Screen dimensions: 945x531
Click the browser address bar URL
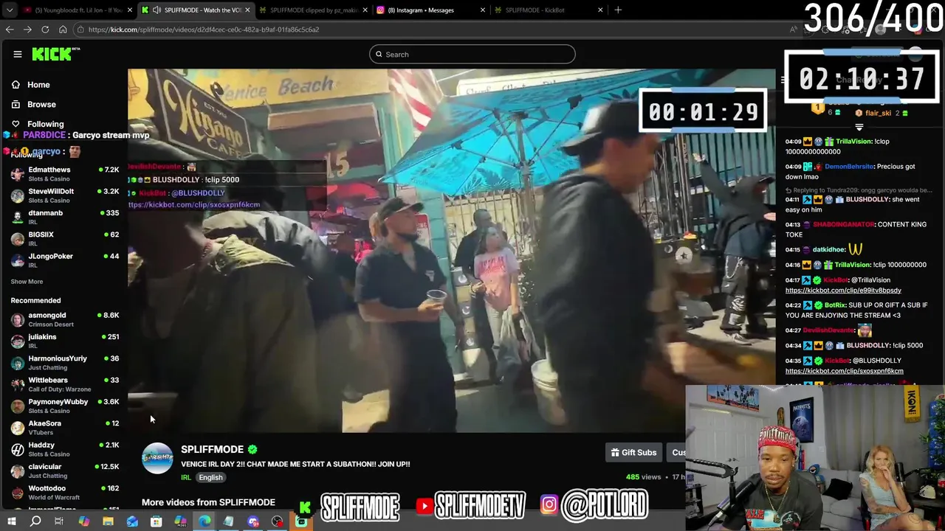[x=203, y=29]
